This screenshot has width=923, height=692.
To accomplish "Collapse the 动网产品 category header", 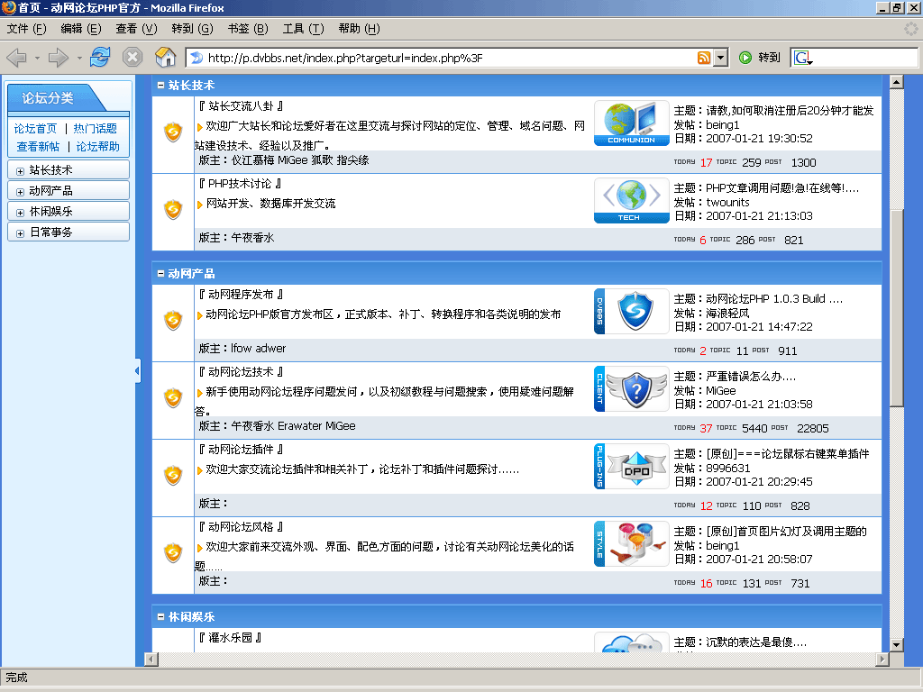I will click(x=160, y=273).
